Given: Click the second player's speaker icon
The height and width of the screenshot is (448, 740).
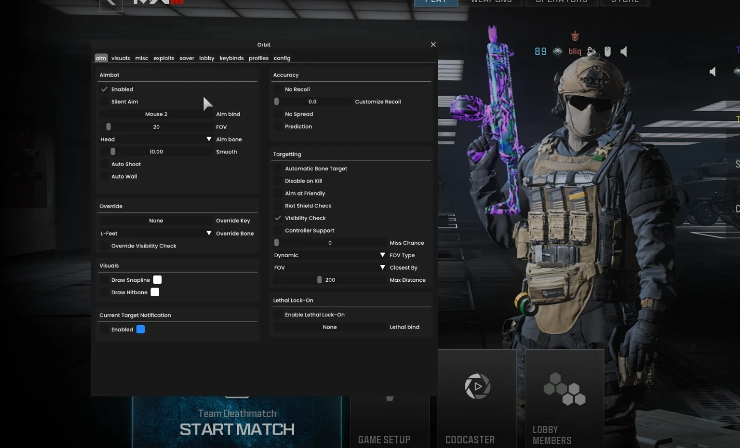Looking at the screenshot, I should (x=713, y=71).
